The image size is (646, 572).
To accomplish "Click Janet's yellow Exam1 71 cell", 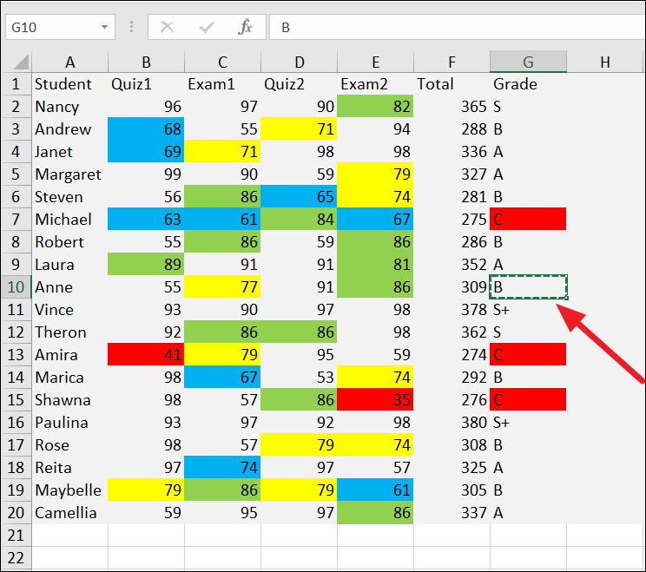I will [222, 152].
